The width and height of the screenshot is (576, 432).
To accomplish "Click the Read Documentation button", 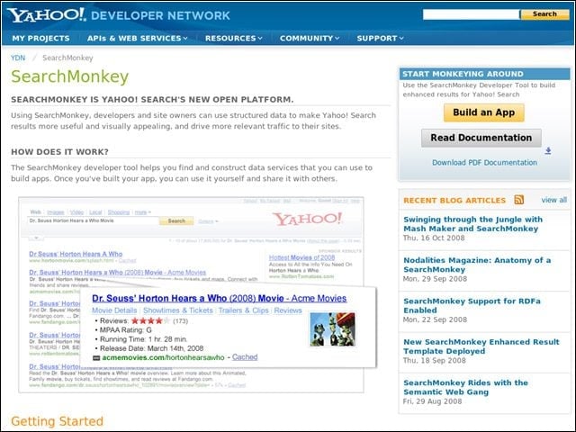I will [x=481, y=138].
